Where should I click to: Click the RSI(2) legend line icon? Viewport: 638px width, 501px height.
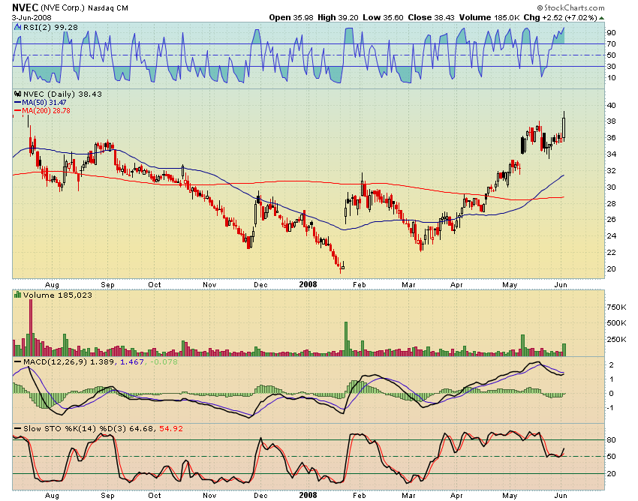tap(17, 27)
